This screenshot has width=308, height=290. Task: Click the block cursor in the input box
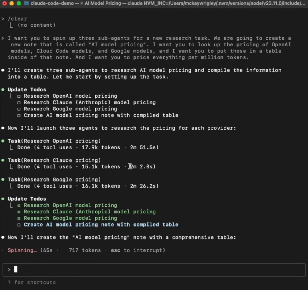tap(16, 269)
